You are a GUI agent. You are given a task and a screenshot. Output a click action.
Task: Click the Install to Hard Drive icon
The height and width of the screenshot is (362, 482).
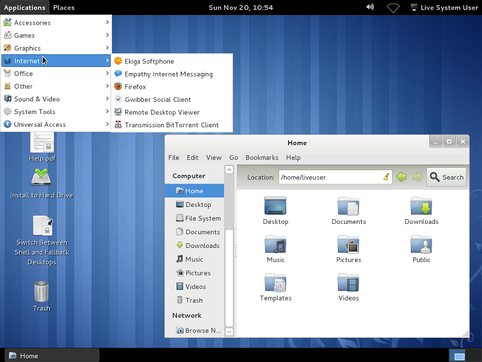41,179
